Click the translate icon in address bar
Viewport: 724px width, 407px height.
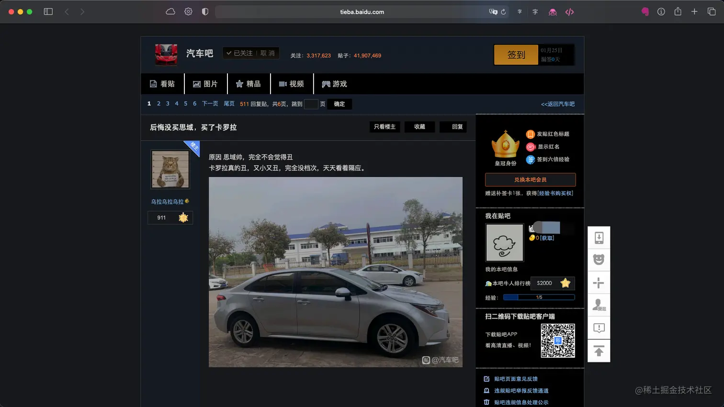tap(493, 12)
